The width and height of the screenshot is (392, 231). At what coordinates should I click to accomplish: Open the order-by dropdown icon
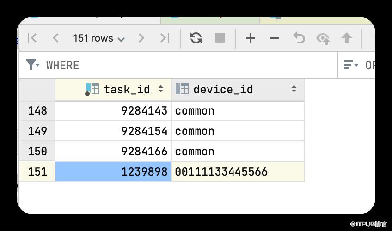click(351, 65)
